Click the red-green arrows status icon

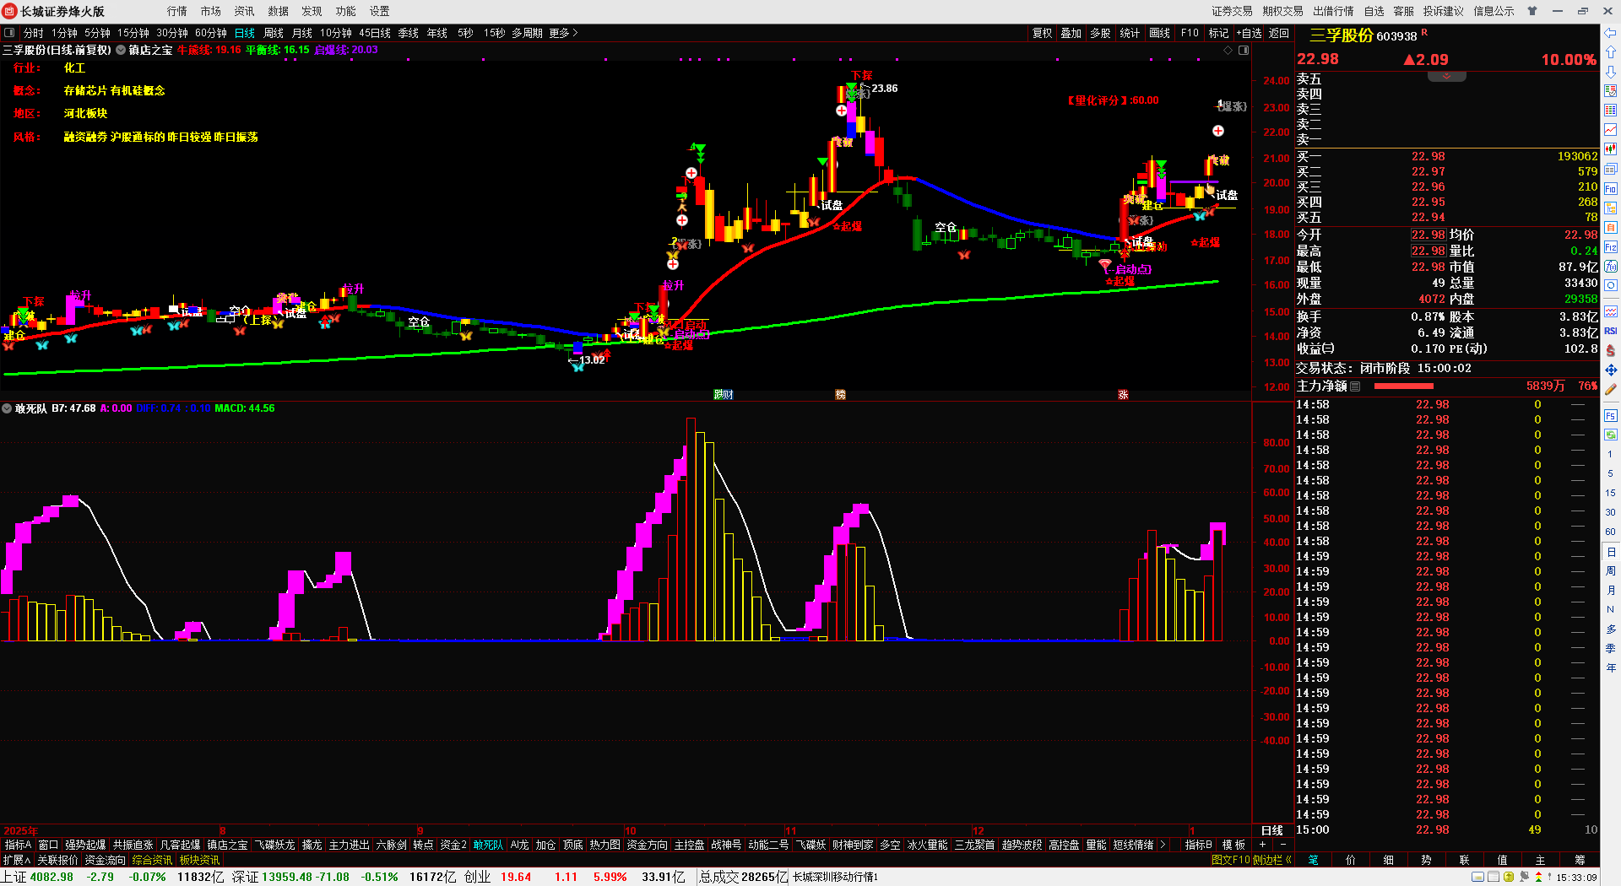pos(1538,877)
